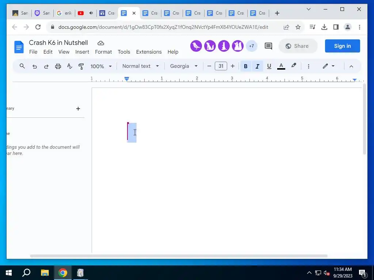The height and width of the screenshot is (280, 374).
Task: Switch to the Google erik tab
Action: click(x=64, y=13)
